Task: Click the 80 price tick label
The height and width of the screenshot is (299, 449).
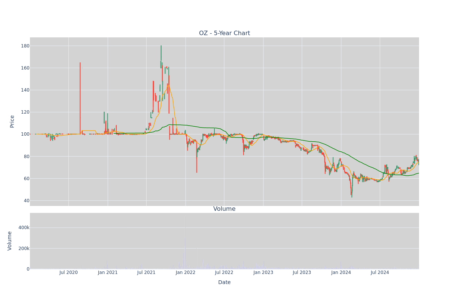Action: pyautogui.click(x=27, y=156)
